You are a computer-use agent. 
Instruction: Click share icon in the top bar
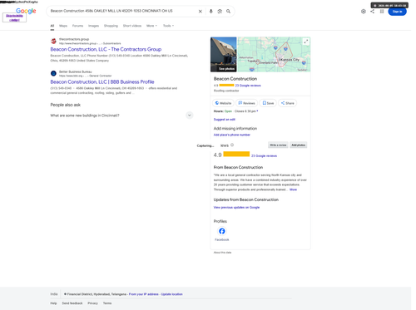372,12
